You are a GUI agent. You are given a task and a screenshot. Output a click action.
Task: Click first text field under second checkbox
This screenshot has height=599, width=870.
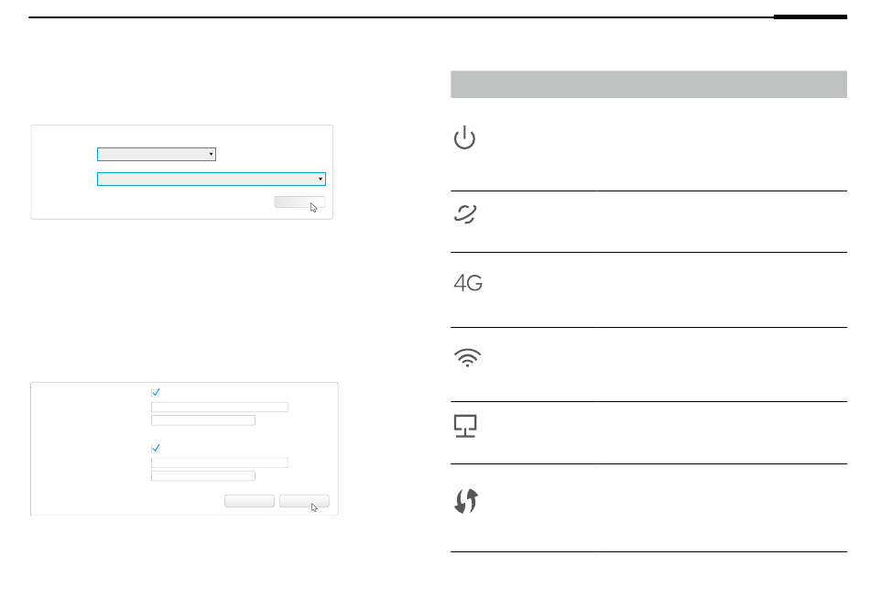point(219,463)
